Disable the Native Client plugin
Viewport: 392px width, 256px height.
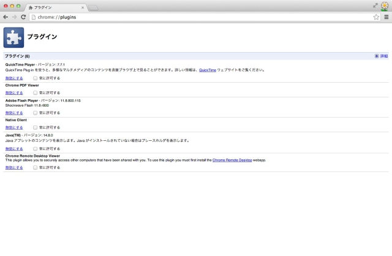pos(14,127)
